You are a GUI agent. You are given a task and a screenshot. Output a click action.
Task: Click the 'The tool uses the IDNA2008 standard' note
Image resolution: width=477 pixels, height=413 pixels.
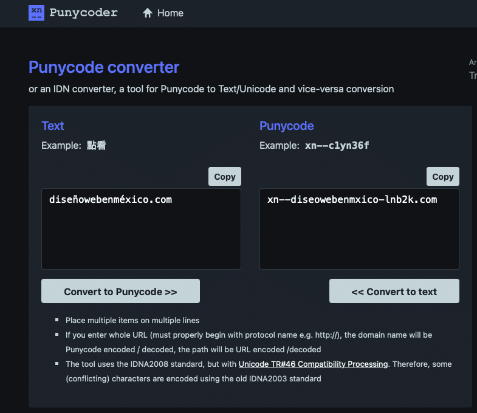tap(259, 371)
